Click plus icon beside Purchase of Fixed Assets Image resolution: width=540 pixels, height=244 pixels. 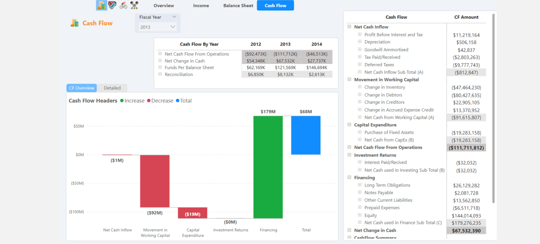[x=359, y=132]
